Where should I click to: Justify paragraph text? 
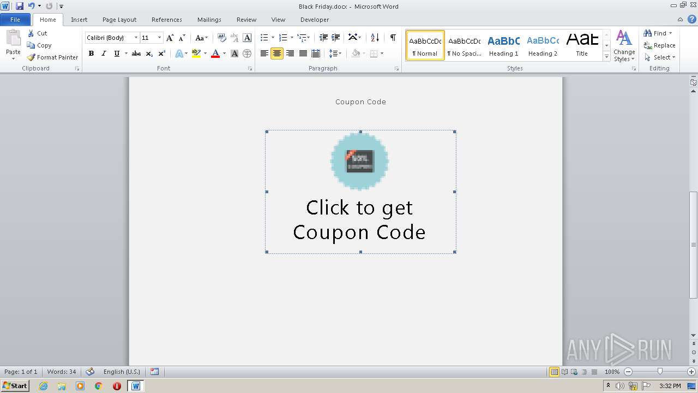(303, 53)
